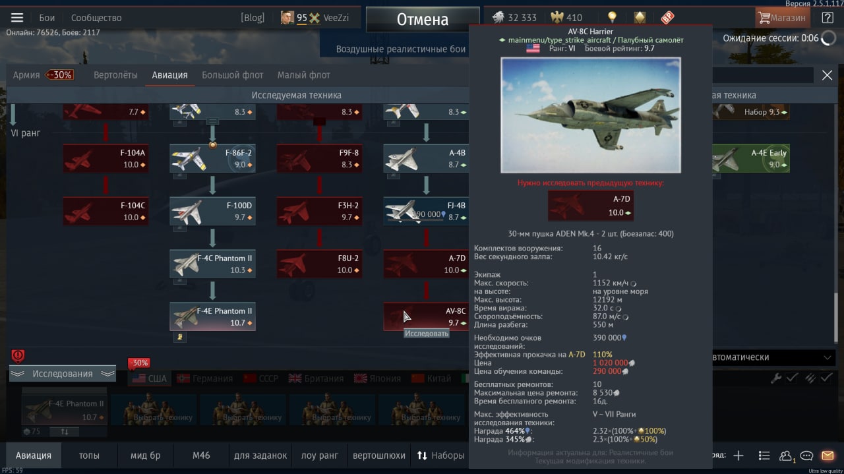
Task: Select the F-100D aircraft card
Action: [x=212, y=212]
